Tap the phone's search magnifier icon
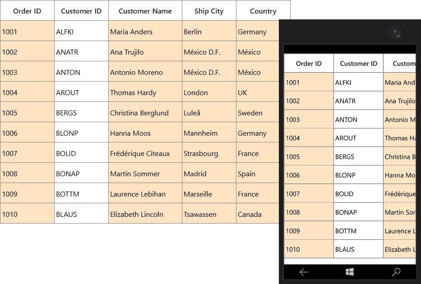The height and width of the screenshot is (284, 421). click(396, 272)
